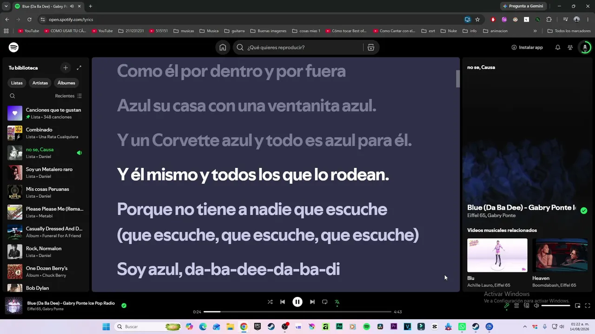Pause the current song
The height and width of the screenshot is (334, 595).
click(x=297, y=302)
